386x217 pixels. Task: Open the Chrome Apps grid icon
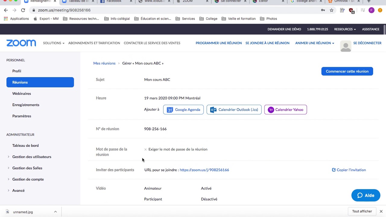click(6, 19)
